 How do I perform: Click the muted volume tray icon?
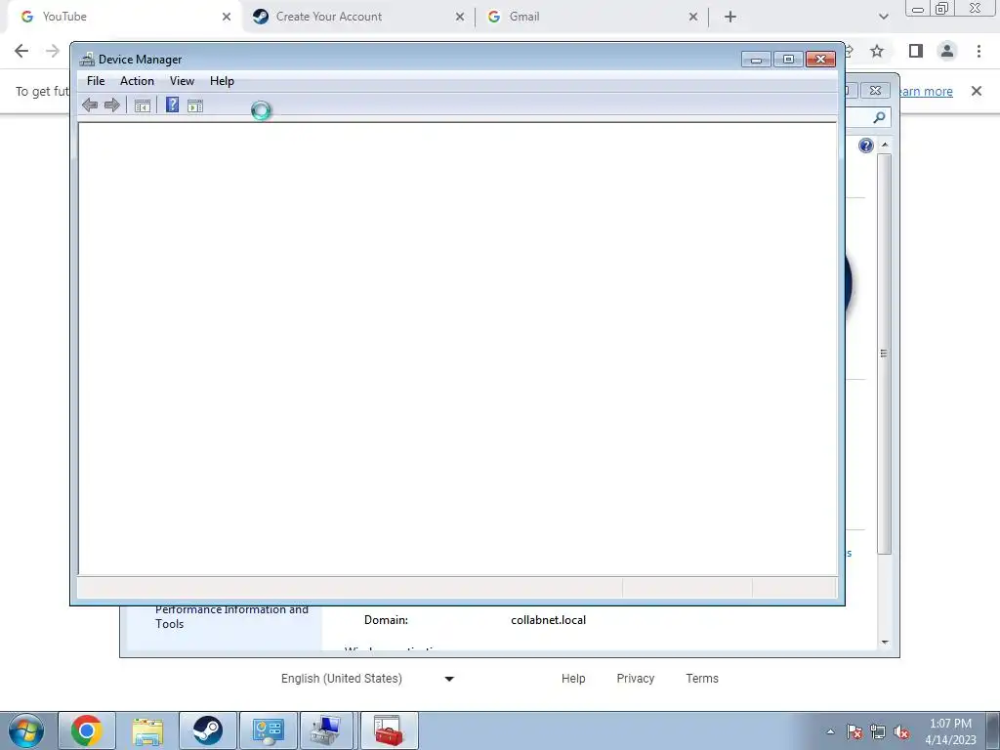point(901,732)
